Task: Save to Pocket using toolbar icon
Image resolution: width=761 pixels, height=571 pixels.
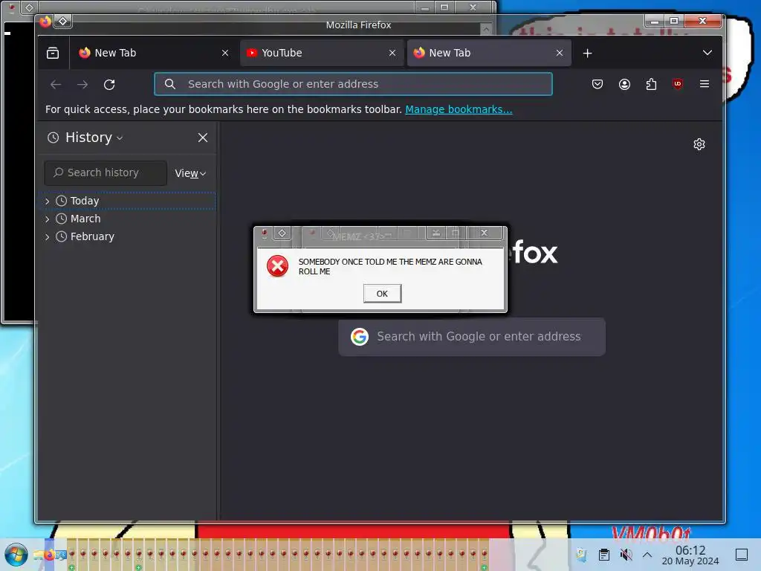Action: (598, 84)
